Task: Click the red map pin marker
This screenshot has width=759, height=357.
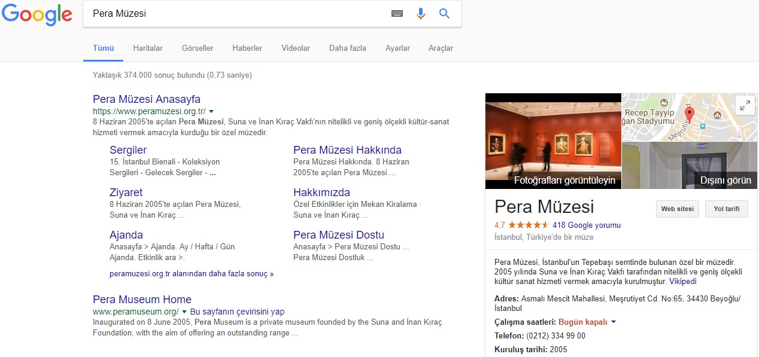Action: coord(689,114)
